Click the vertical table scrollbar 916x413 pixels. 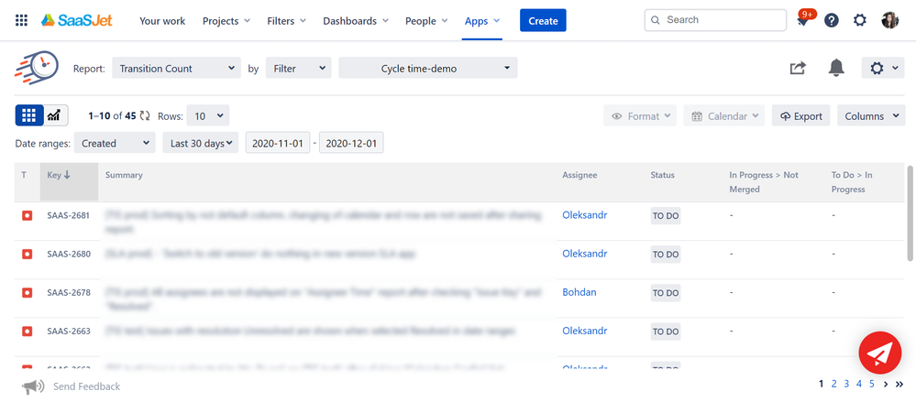tap(910, 213)
